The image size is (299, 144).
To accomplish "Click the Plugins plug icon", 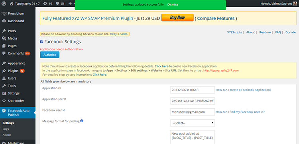I will tap(4, 71).
